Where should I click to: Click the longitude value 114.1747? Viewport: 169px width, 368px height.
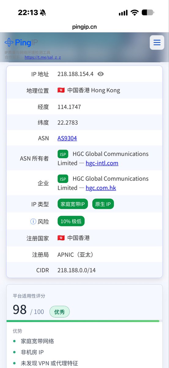point(69,107)
